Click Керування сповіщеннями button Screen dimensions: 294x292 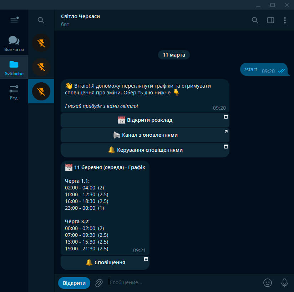(x=145, y=150)
